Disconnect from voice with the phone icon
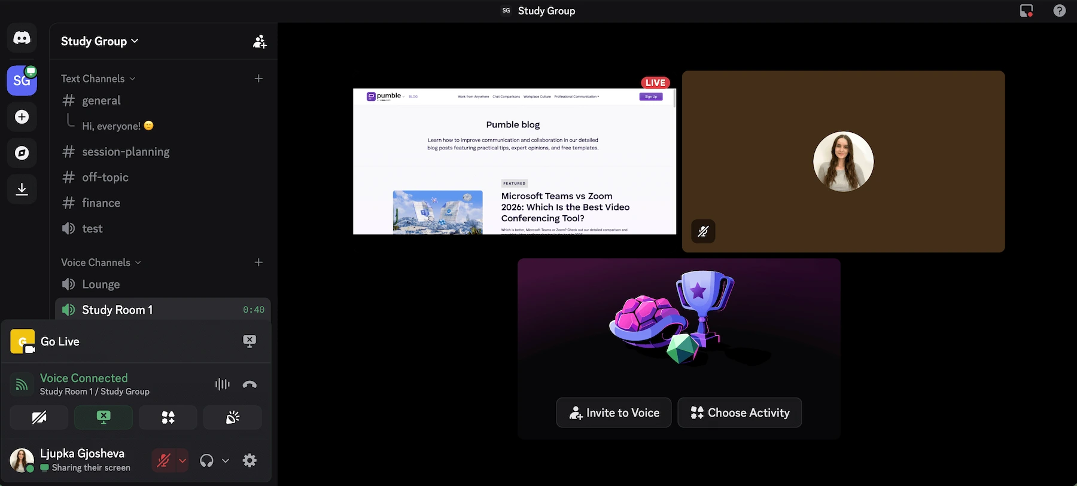The image size is (1077, 486). pos(250,384)
